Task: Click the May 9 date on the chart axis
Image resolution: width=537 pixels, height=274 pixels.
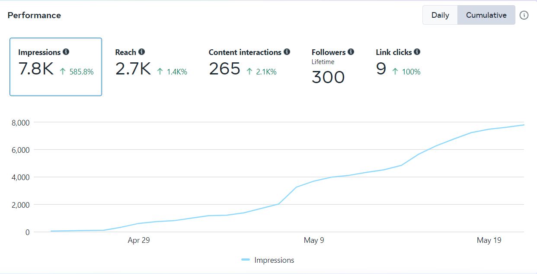Action: tap(314, 240)
